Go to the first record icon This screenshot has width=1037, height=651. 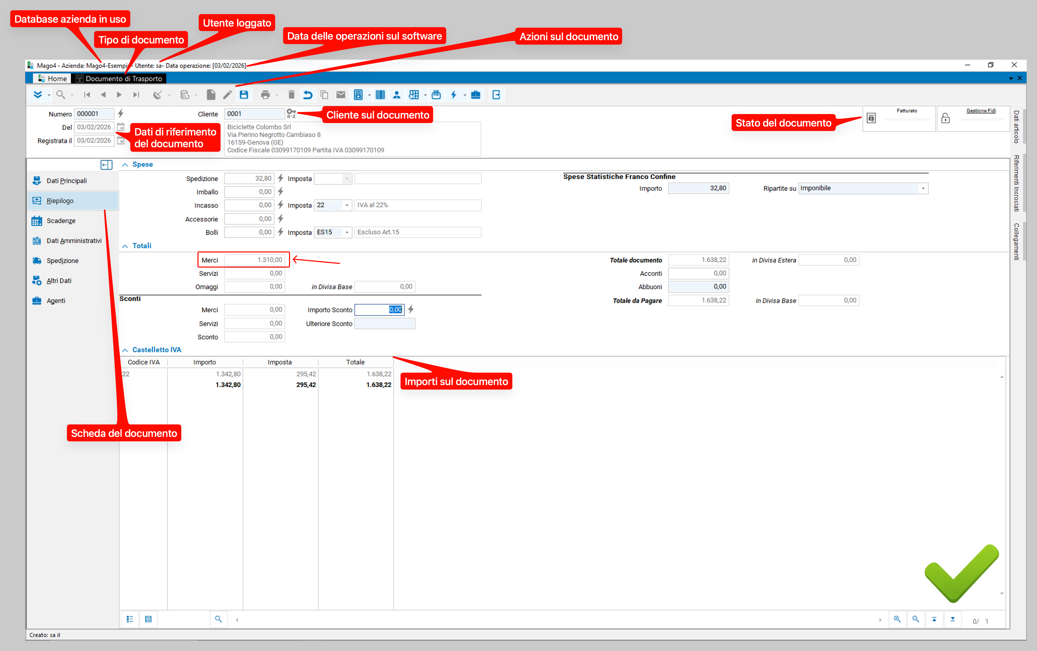pos(87,95)
